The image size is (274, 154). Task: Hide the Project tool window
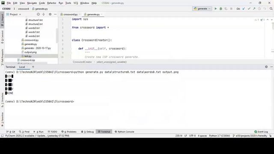tap(55, 14)
